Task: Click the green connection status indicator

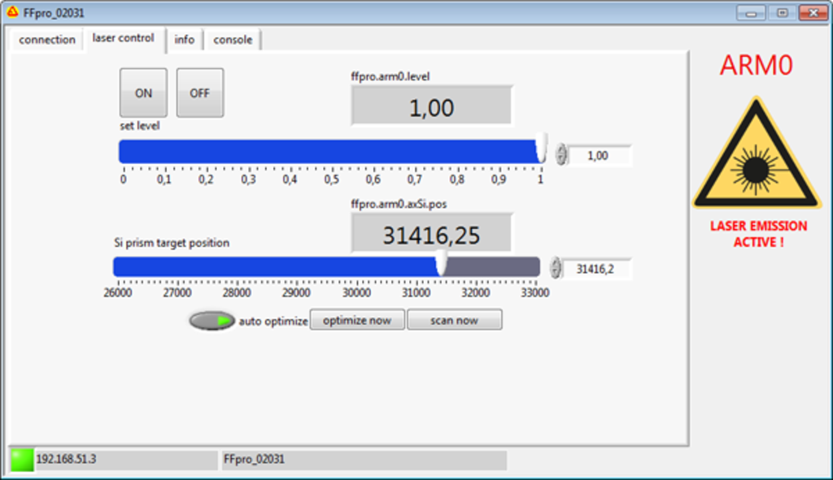Action: pos(21,460)
